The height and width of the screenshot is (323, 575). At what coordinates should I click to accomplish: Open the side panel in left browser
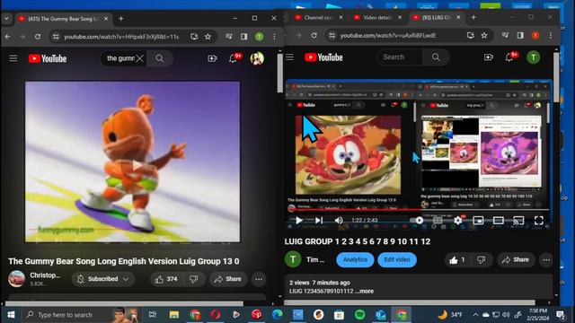pos(244,37)
